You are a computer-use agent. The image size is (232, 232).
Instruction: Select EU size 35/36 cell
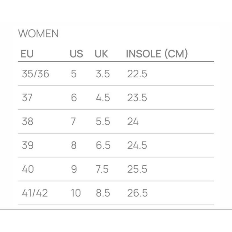tap(35, 74)
